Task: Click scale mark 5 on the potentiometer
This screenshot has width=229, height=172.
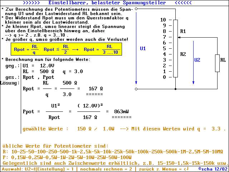Action: 164,48
